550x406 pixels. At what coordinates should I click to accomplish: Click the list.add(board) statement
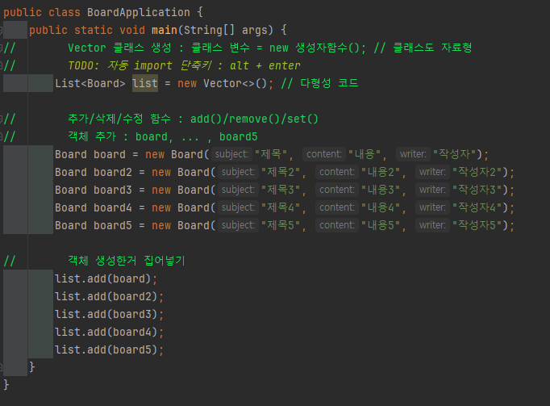pos(106,278)
